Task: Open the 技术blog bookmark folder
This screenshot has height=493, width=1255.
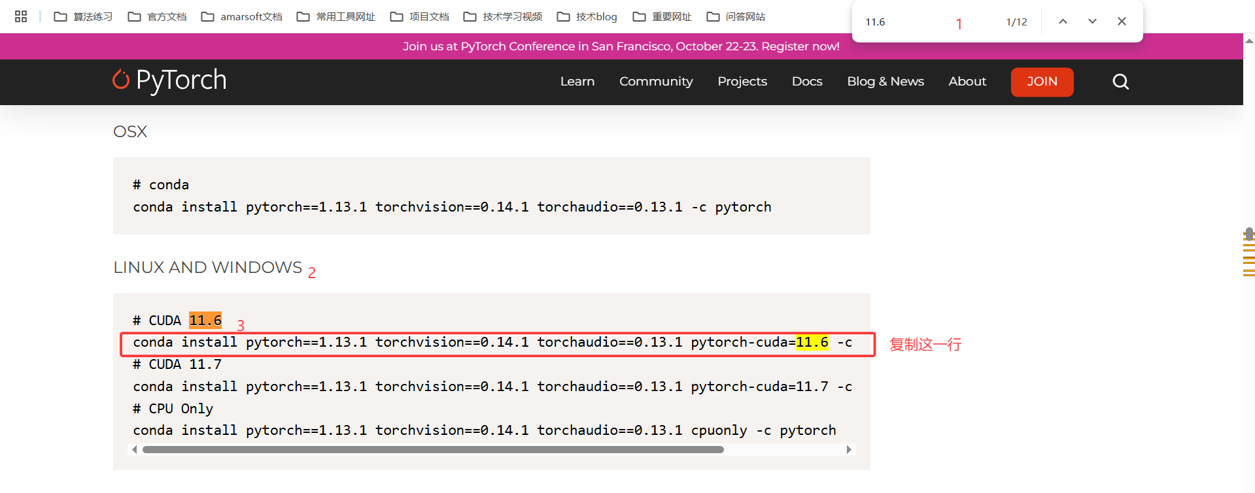Action: click(587, 16)
